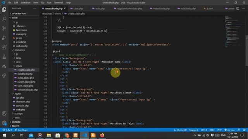Click Ln 26, Col 40 status
Screen dimensions: 248x139
[x=180, y=130]
